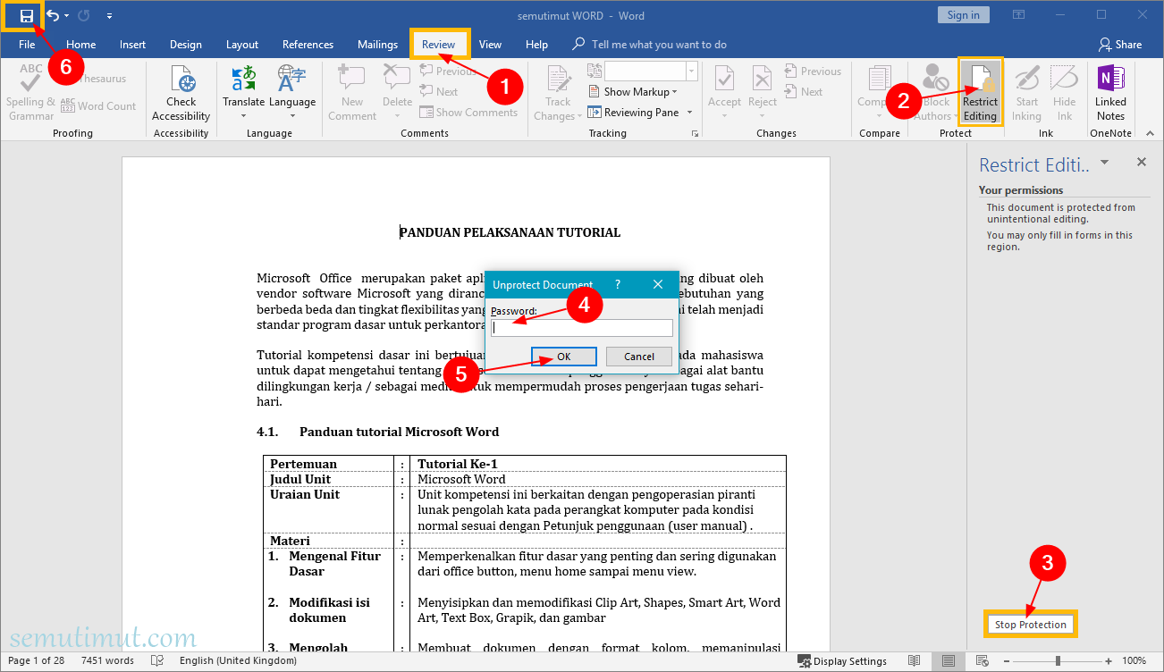
Task: Cancel the Unprotect Document dialog
Action: [639, 357]
